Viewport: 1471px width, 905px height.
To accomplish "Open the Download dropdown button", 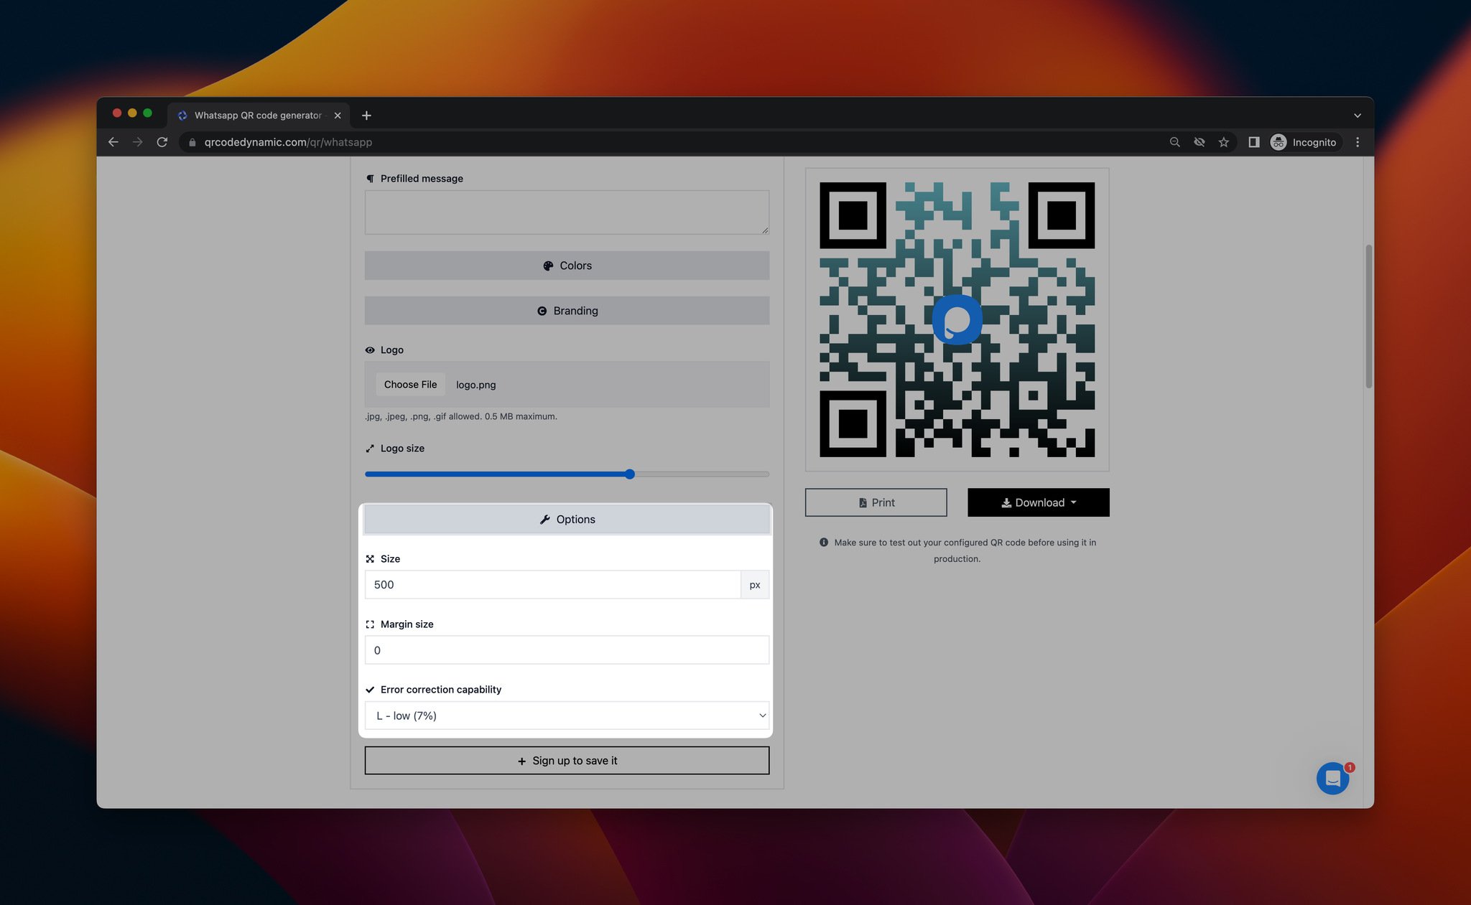I will [x=1038, y=502].
